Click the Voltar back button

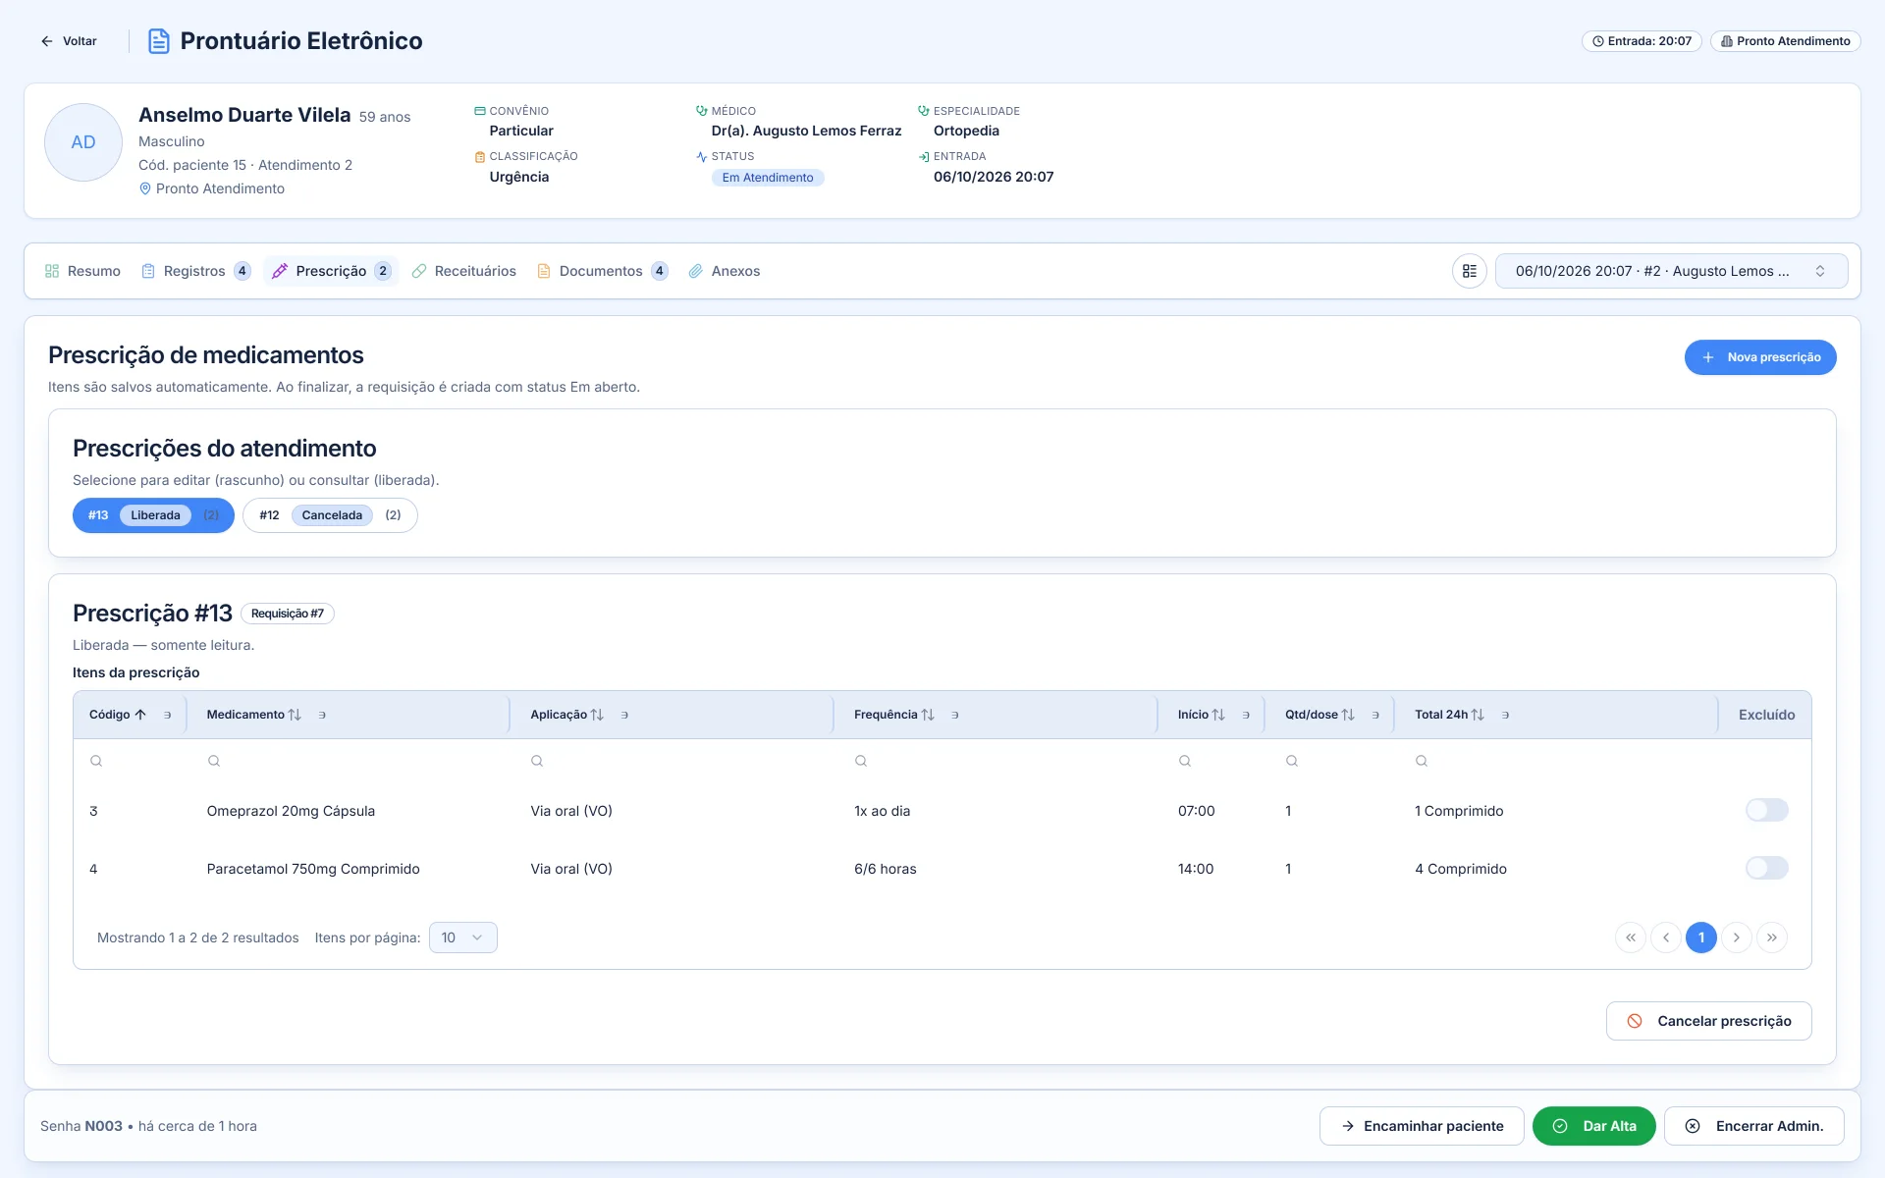tap(69, 41)
